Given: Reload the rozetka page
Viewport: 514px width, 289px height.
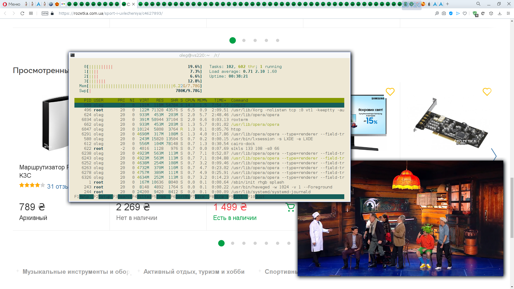Looking at the screenshot, I should point(22,13).
